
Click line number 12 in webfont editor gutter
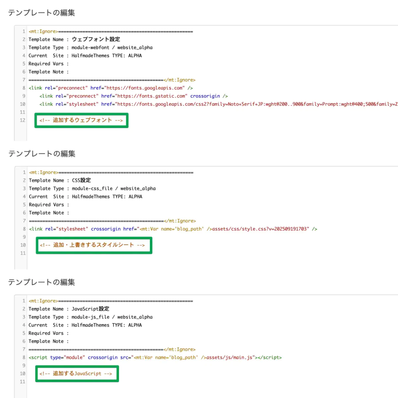pyautogui.click(x=22, y=120)
